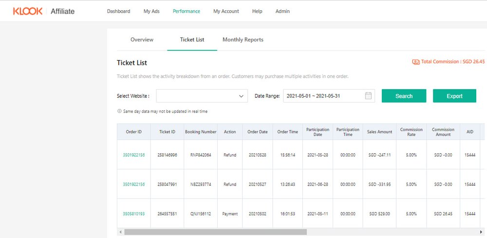Viewport: 487px width, 238px height.
Task: Open the Performance menu
Action: [187, 11]
